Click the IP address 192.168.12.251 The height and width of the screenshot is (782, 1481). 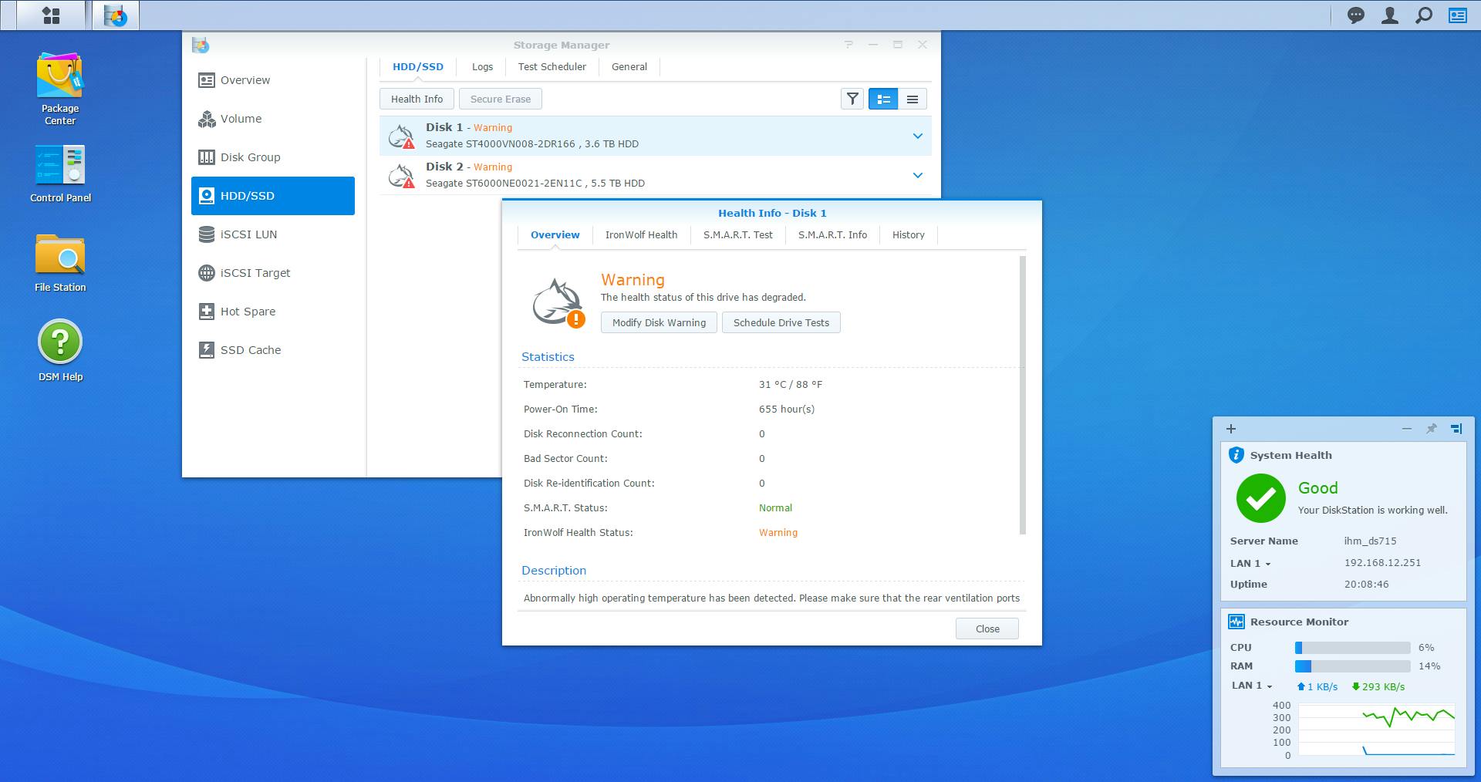click(1382, 563)
